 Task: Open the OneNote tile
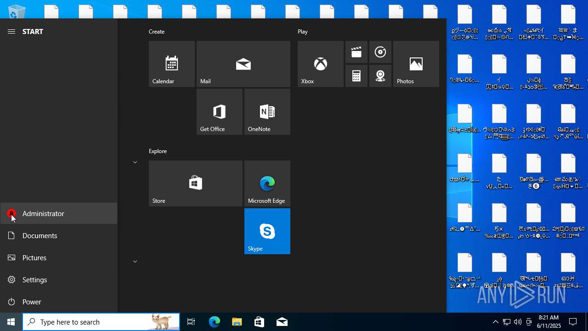[x=267, y=112]
